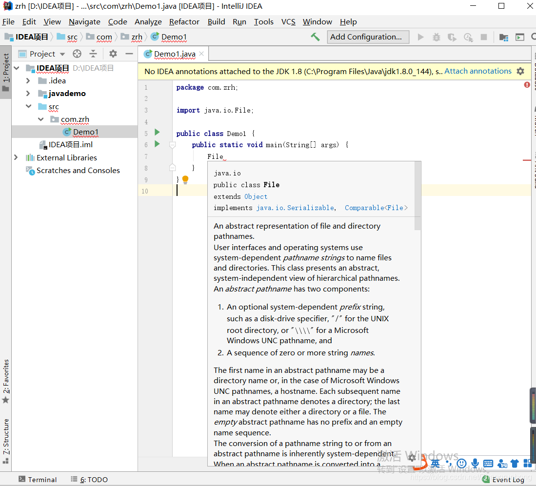Screen dimensions: 536x486
Task: Collapse the src folder
Action: click(29, 106)
